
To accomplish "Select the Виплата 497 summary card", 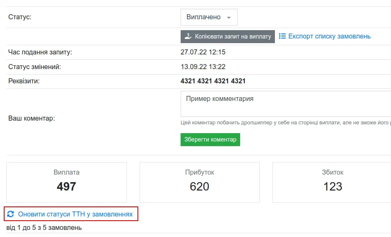I will point(67,182).
